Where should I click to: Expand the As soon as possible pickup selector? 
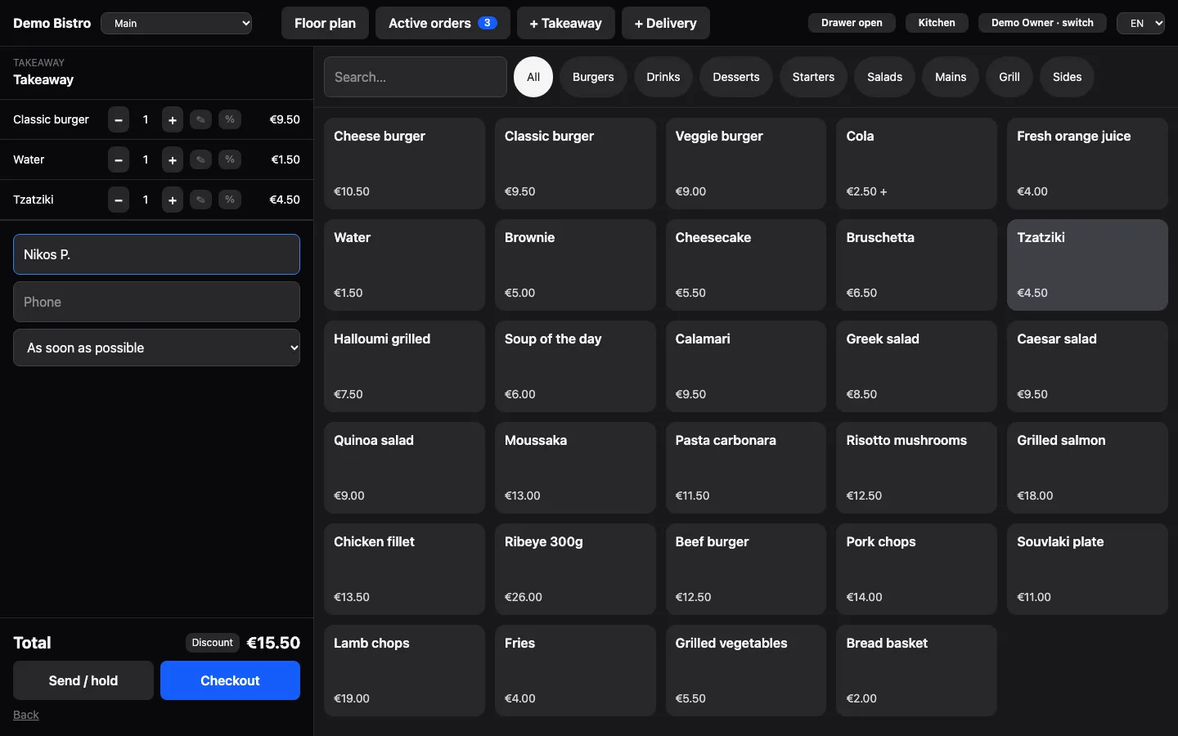pyautogui.click(x=156, y=348)
